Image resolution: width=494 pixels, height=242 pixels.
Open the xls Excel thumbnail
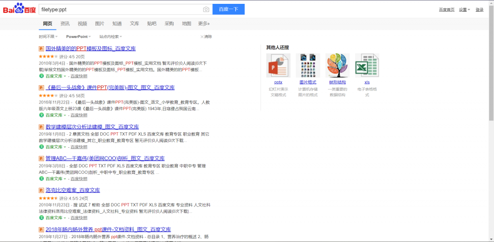pyautogui.click(x=367, y=65)
